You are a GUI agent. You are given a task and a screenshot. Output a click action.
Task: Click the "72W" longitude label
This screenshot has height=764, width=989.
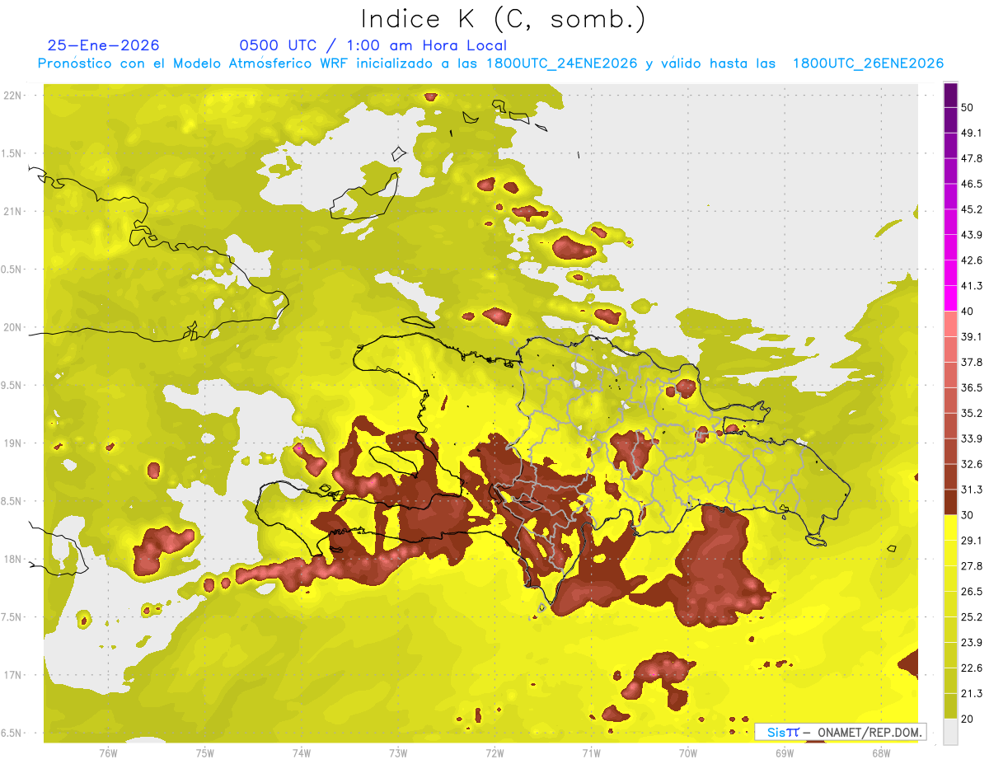click(x=494, y=752)
